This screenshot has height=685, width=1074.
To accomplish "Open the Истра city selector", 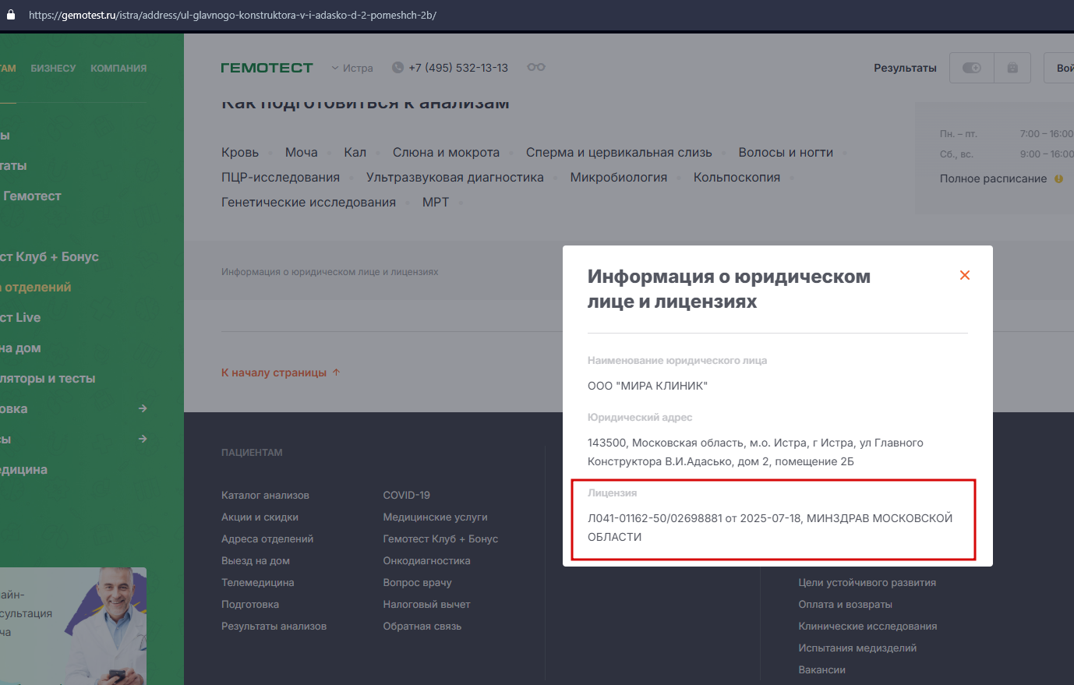I will (x=352, y=68).
